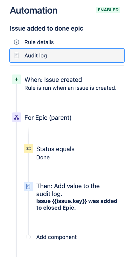Click the Automation heading
Screen dimensions: 132x257
pos(34,10)
